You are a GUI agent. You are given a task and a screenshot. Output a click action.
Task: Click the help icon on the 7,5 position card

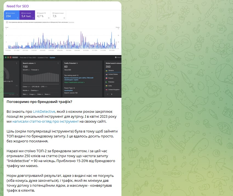coord(64,18)
